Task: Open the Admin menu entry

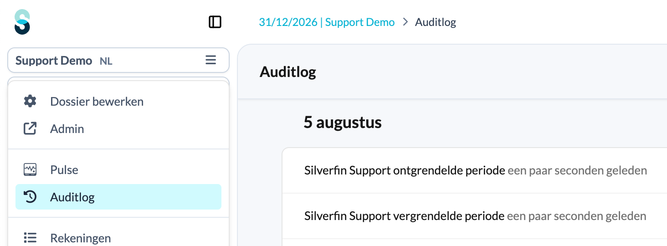Action: (x=118, y=129)
